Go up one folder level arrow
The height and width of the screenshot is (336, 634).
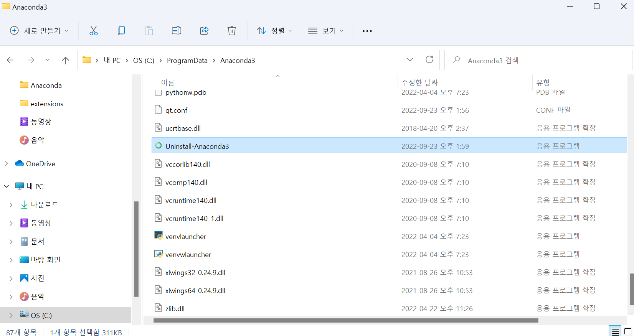point(66,60)
